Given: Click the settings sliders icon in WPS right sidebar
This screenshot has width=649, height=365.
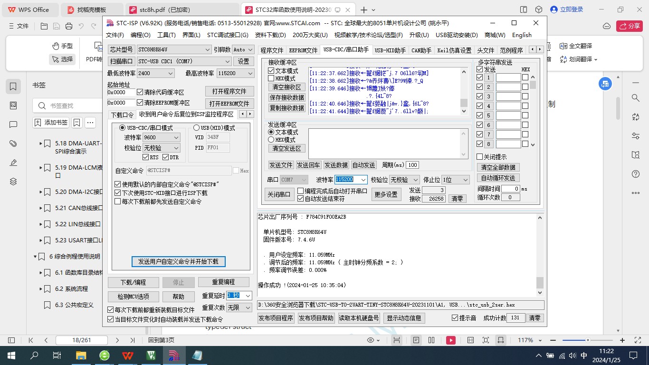Looking at the screenshot, I should 636,136.
